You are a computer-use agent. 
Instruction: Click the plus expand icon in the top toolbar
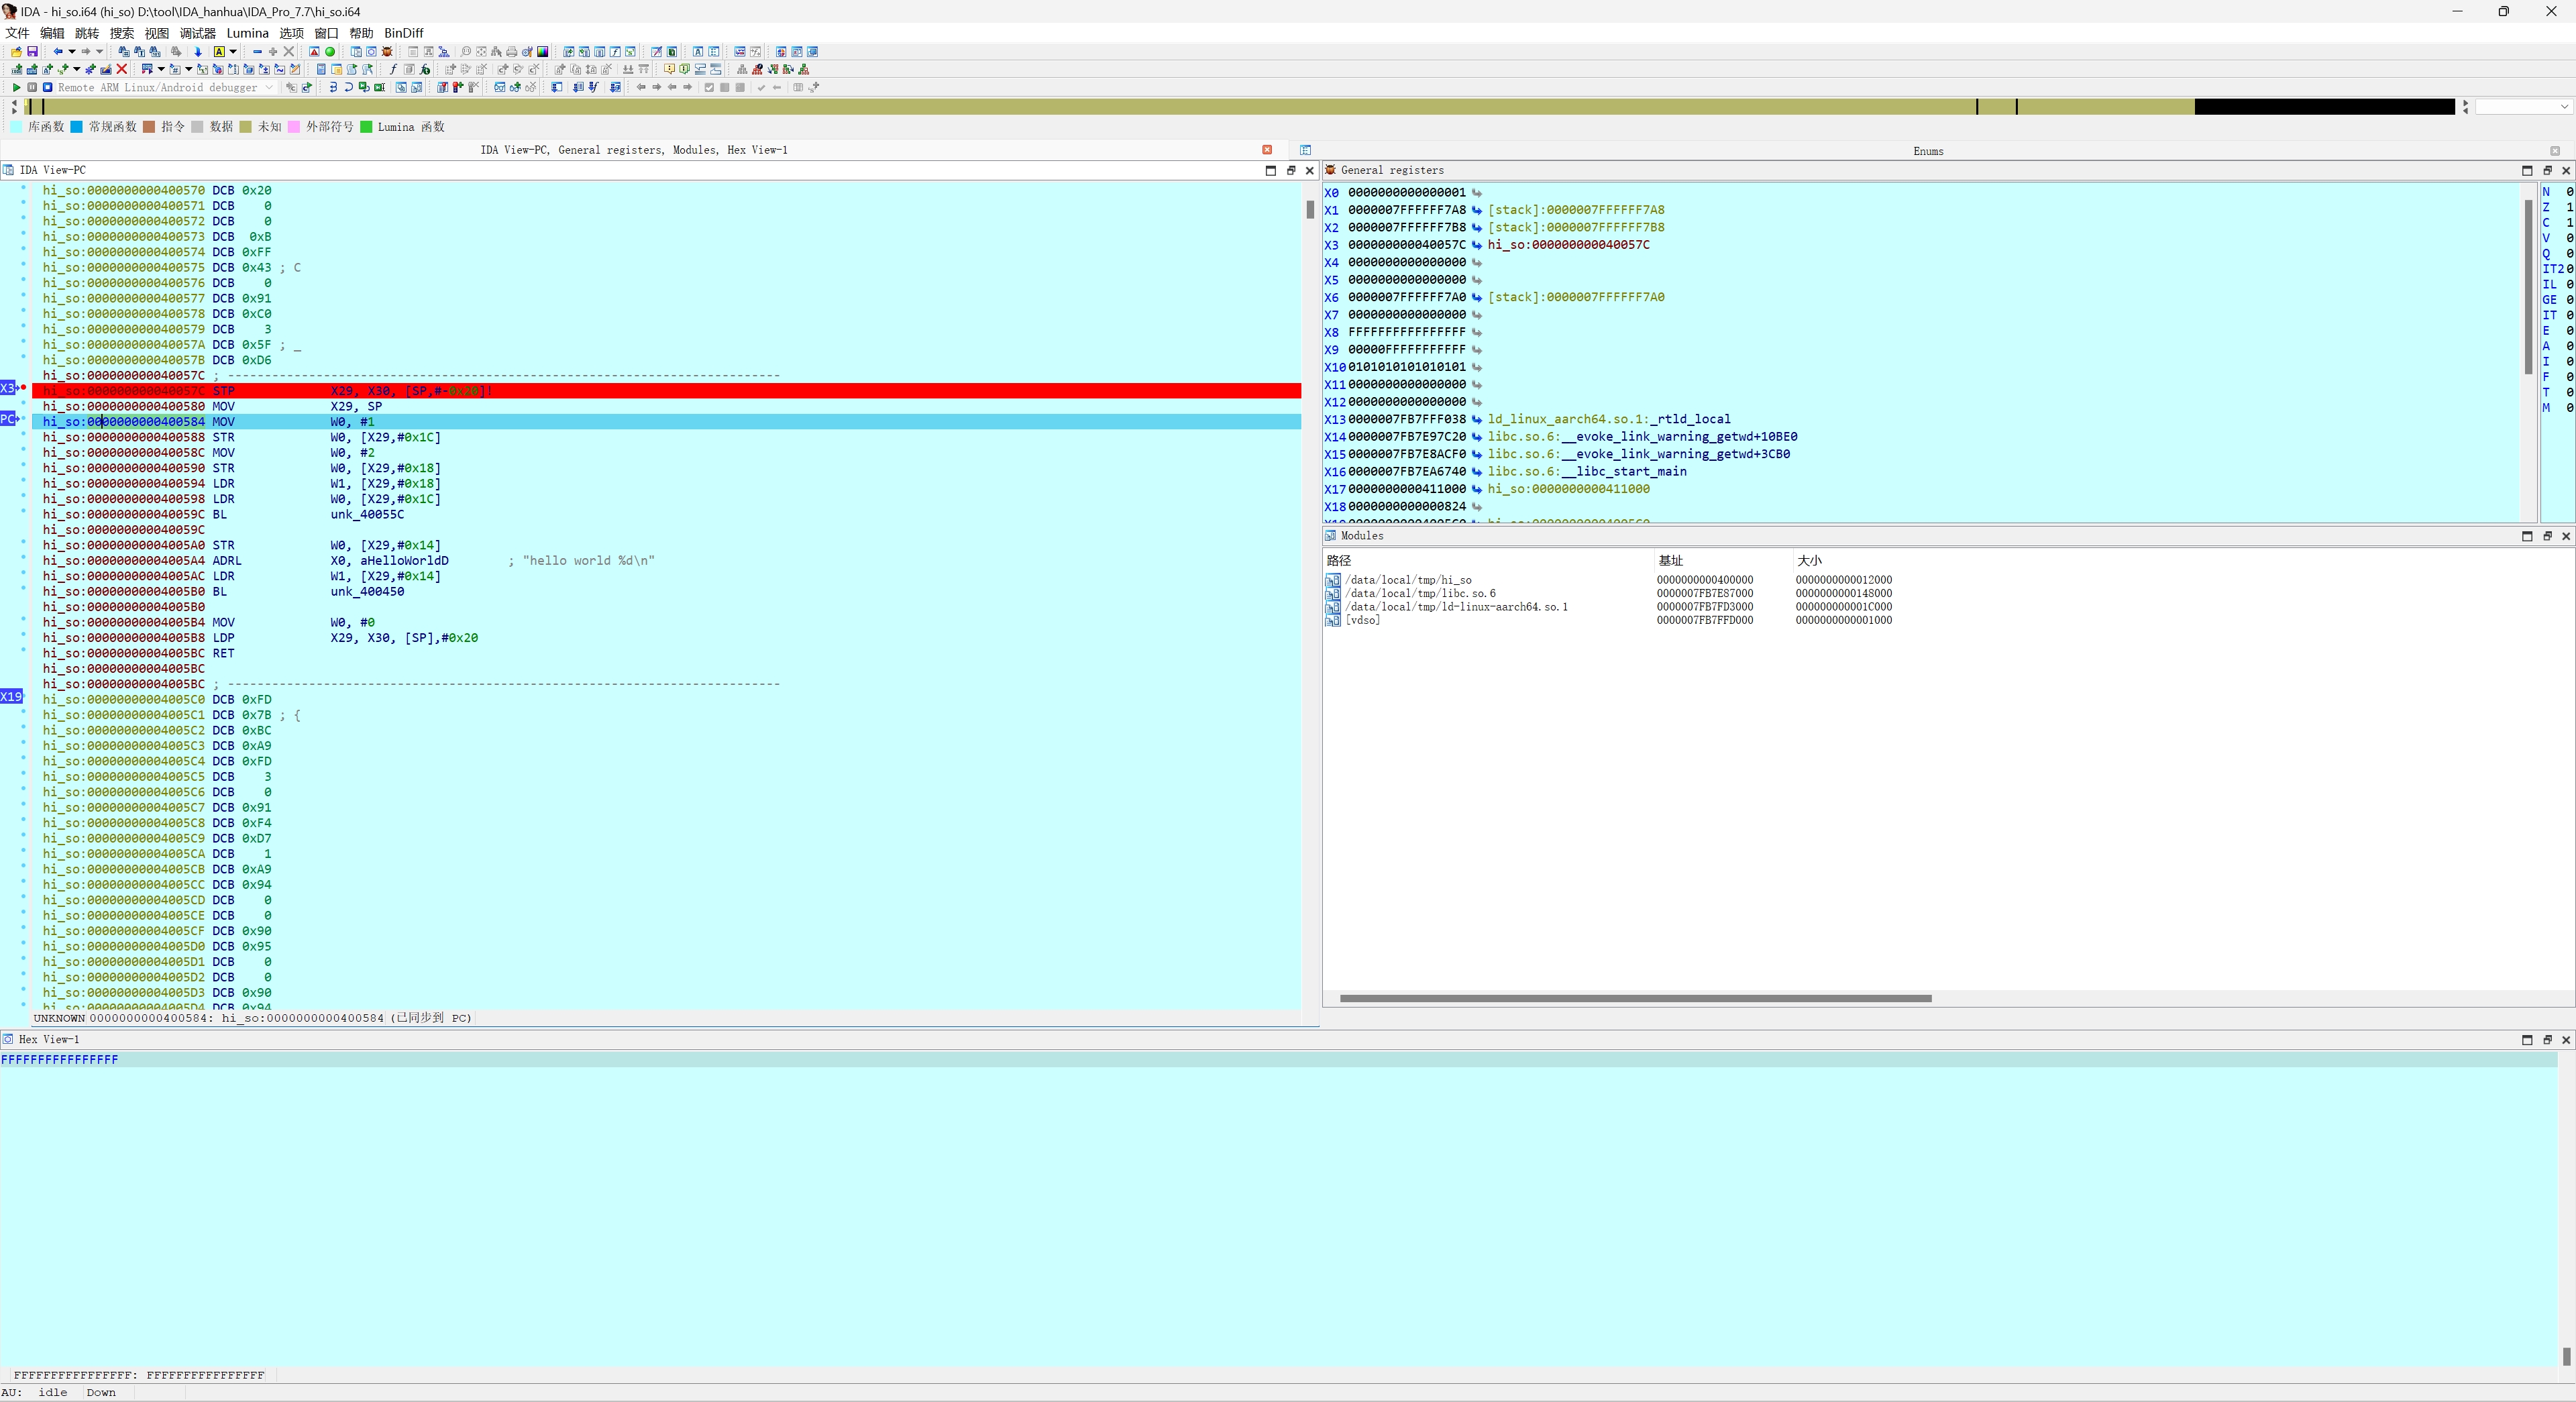pyautogui.click(x=273, y=52)
